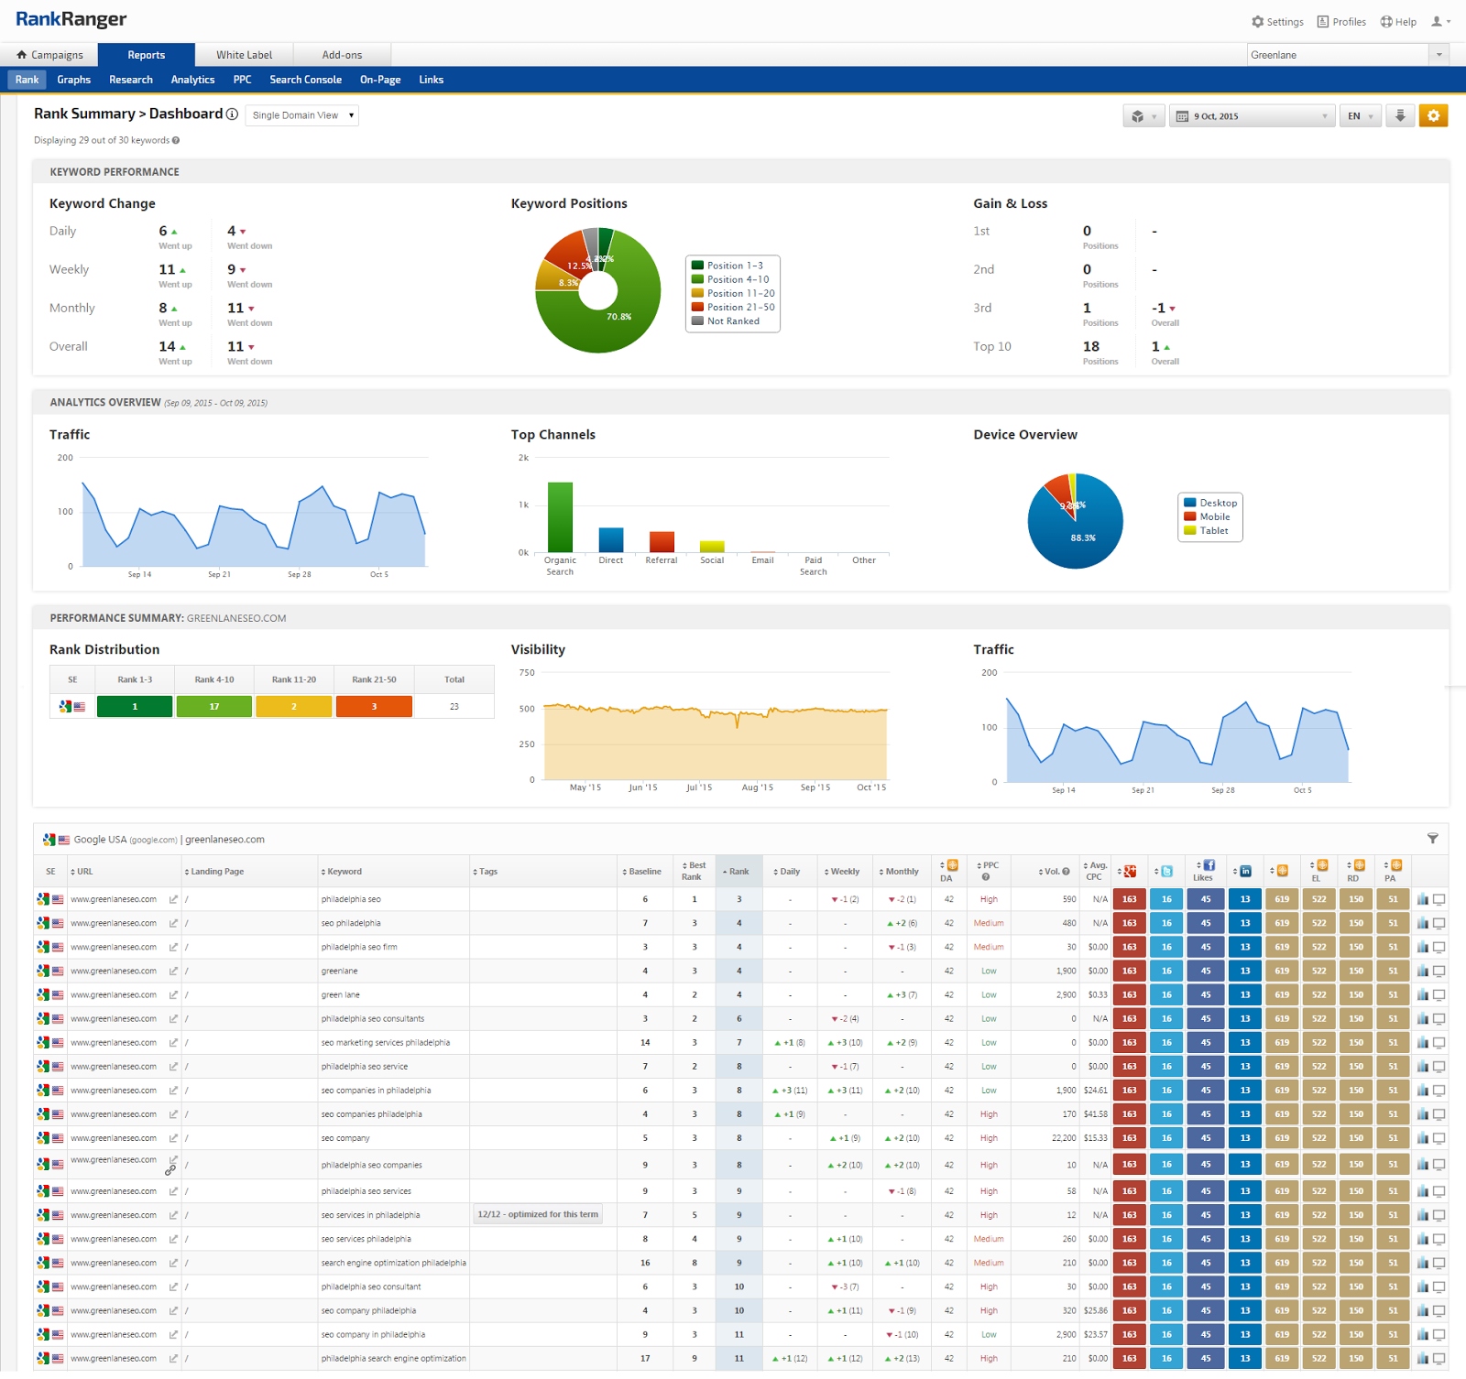This screenshot has height=1379, width=1466.
Task: Click bar chart icon in philadelphia seo row
Action: tap(1422, 900)
